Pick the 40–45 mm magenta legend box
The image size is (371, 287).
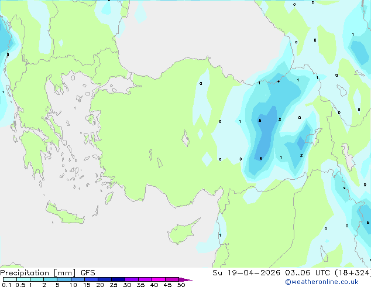click(159, 279)
